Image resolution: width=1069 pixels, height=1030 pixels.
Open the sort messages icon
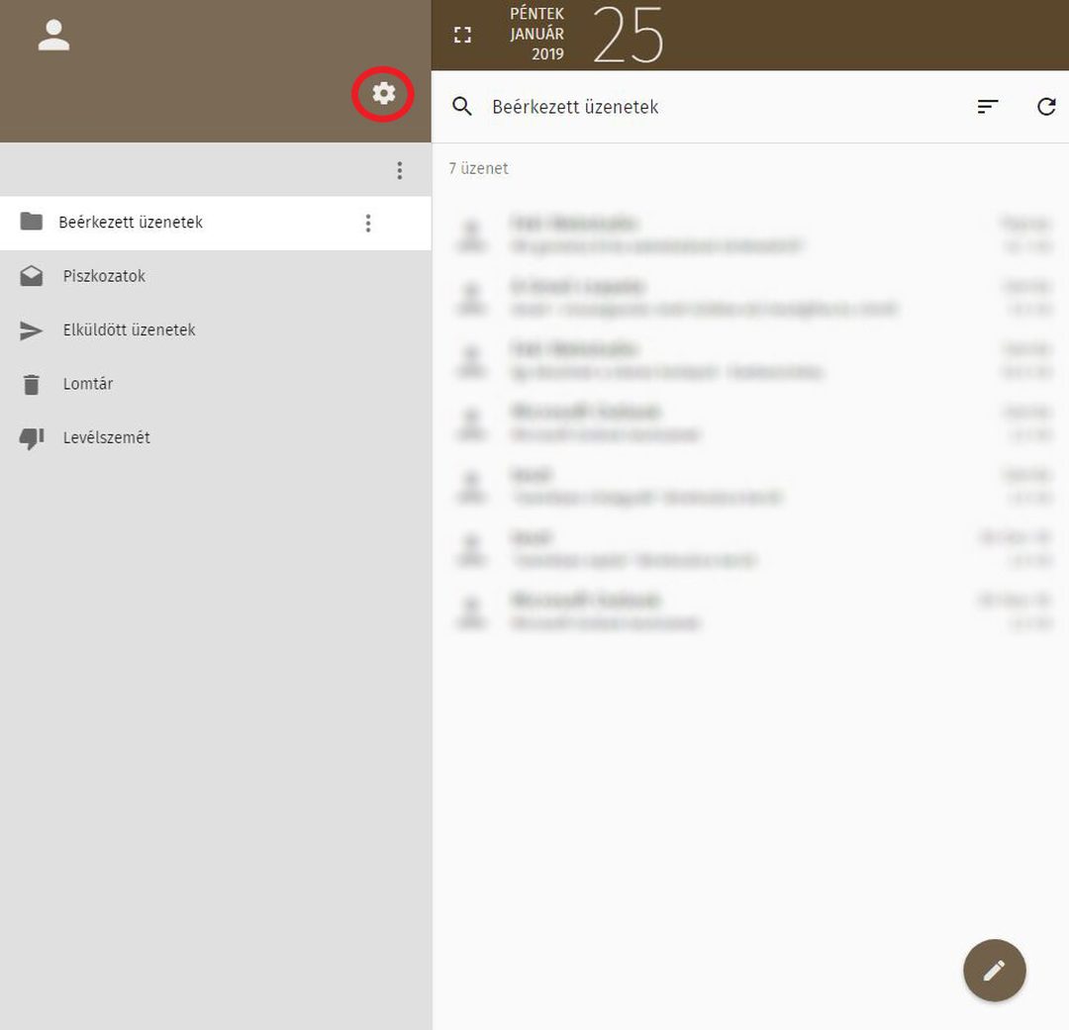click(x=987, y=106)
